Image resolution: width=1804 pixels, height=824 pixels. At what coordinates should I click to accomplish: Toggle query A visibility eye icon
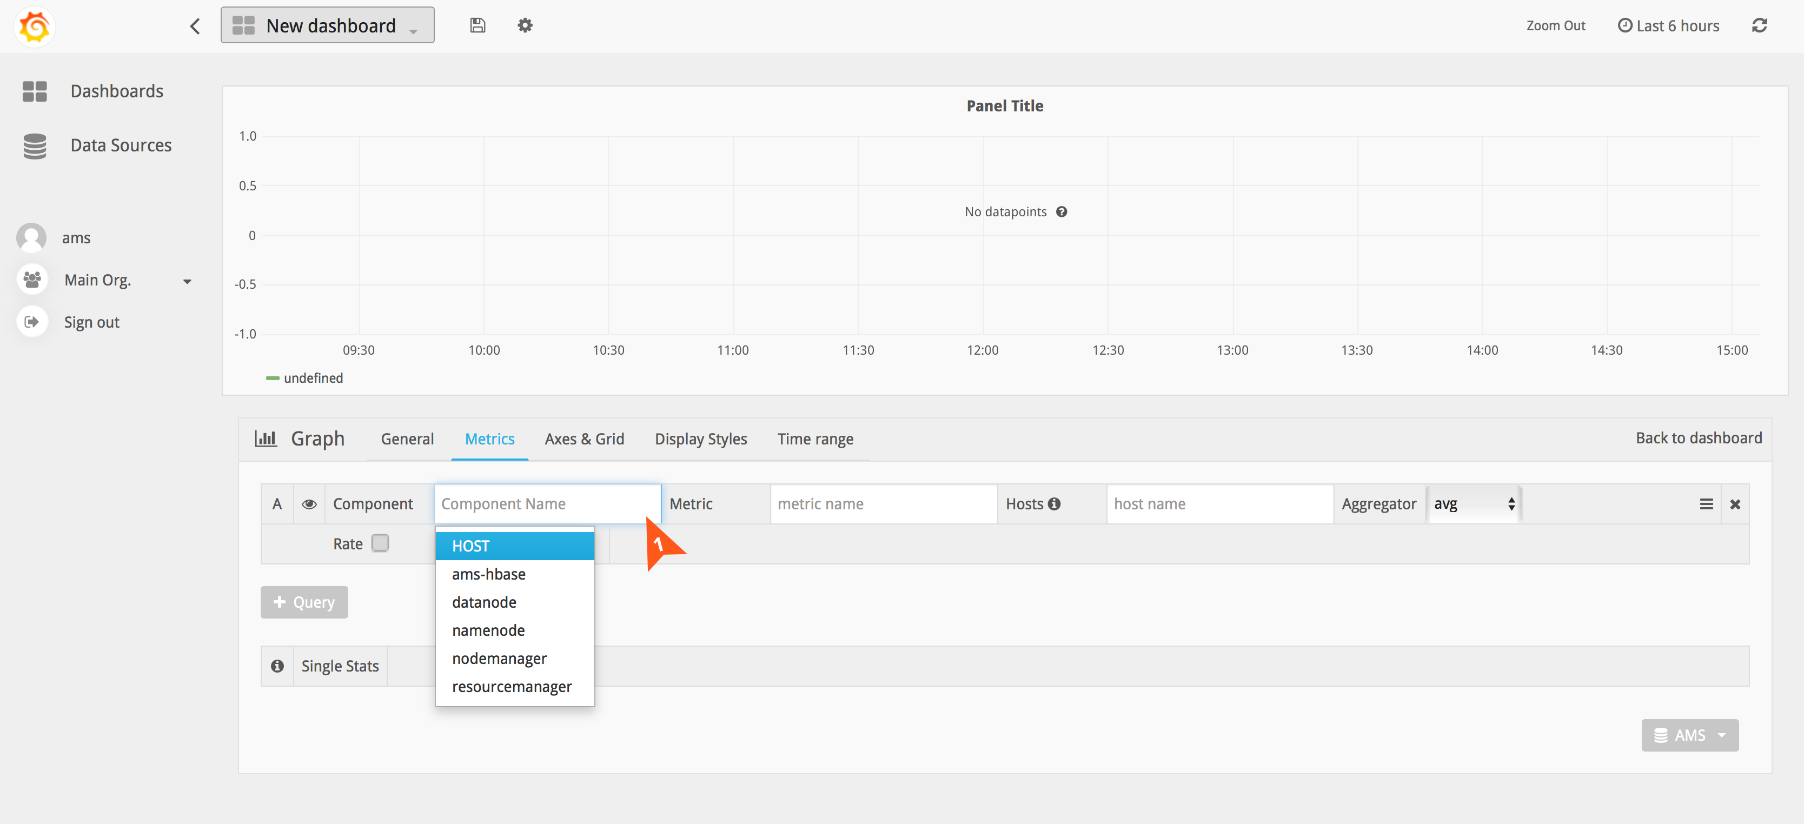tap(309, 504)
